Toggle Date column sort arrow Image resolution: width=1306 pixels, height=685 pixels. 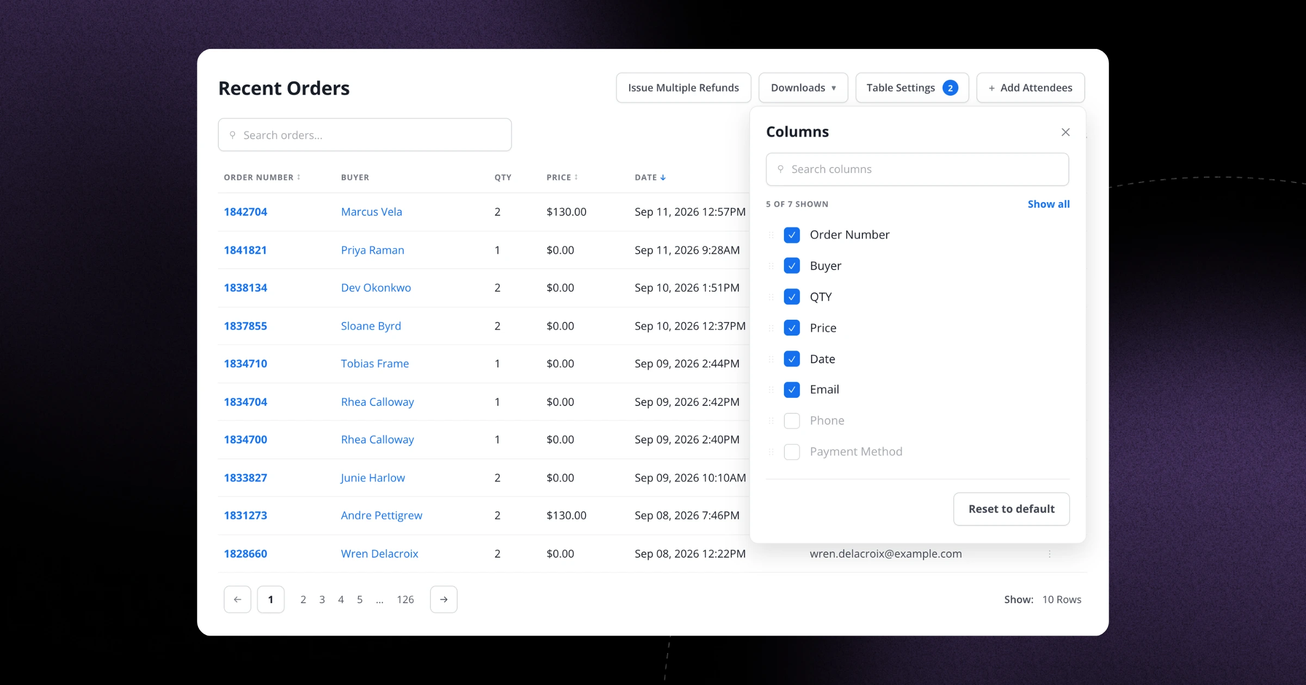(x=663, y=177)
